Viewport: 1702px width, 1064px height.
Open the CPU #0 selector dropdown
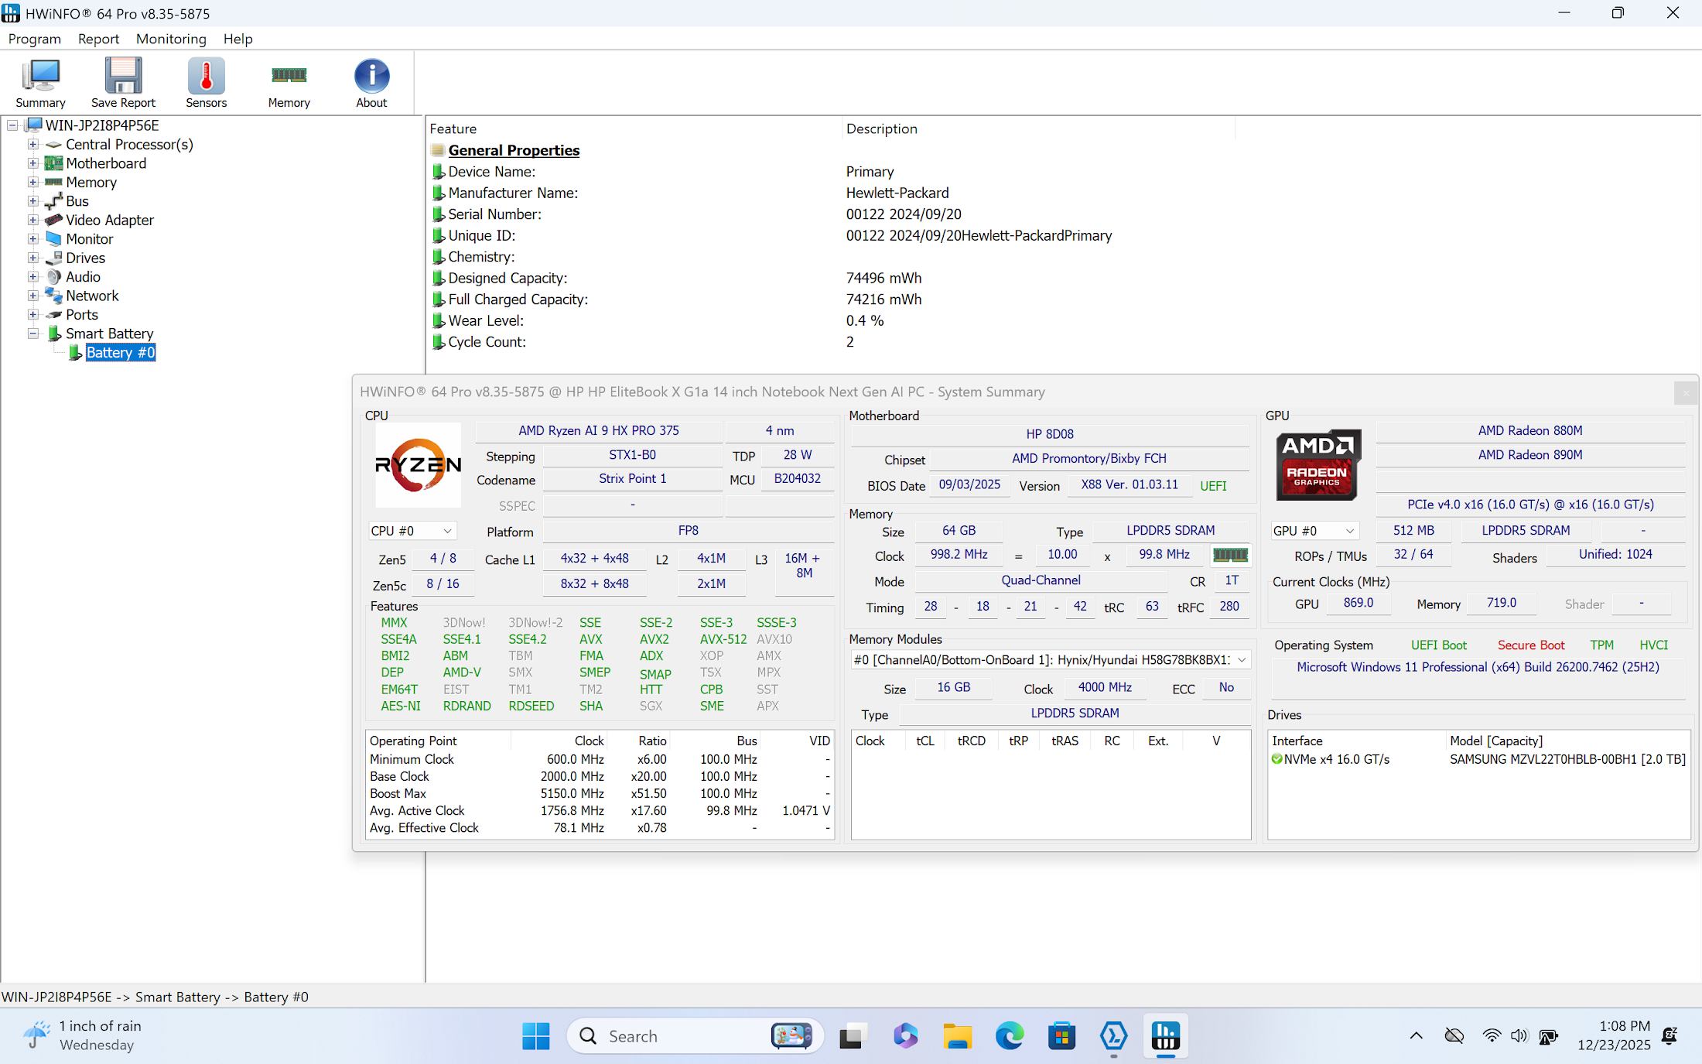412,531
